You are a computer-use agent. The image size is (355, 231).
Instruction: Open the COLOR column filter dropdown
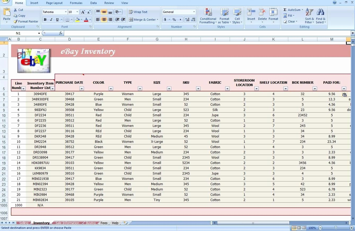click(x=111, y=88)
